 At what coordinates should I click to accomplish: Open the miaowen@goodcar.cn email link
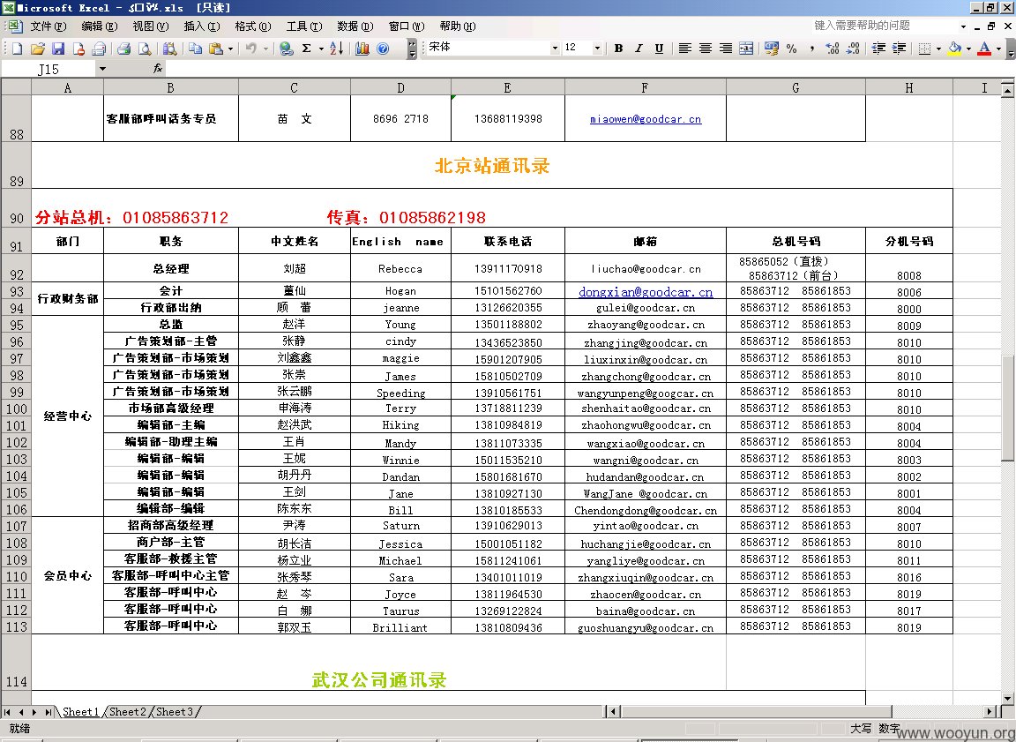[x=646, y=119]
